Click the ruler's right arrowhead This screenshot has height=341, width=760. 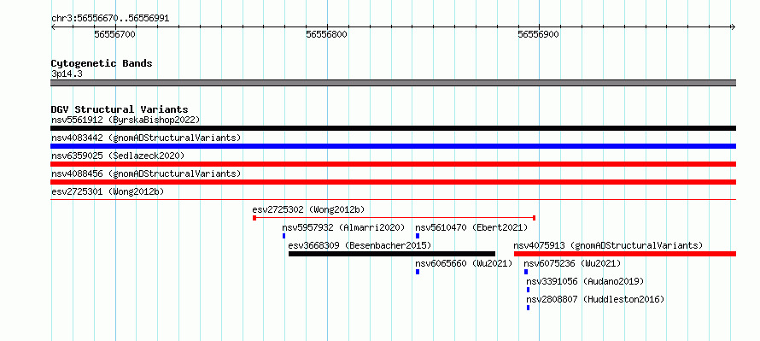tap(734, 26)
